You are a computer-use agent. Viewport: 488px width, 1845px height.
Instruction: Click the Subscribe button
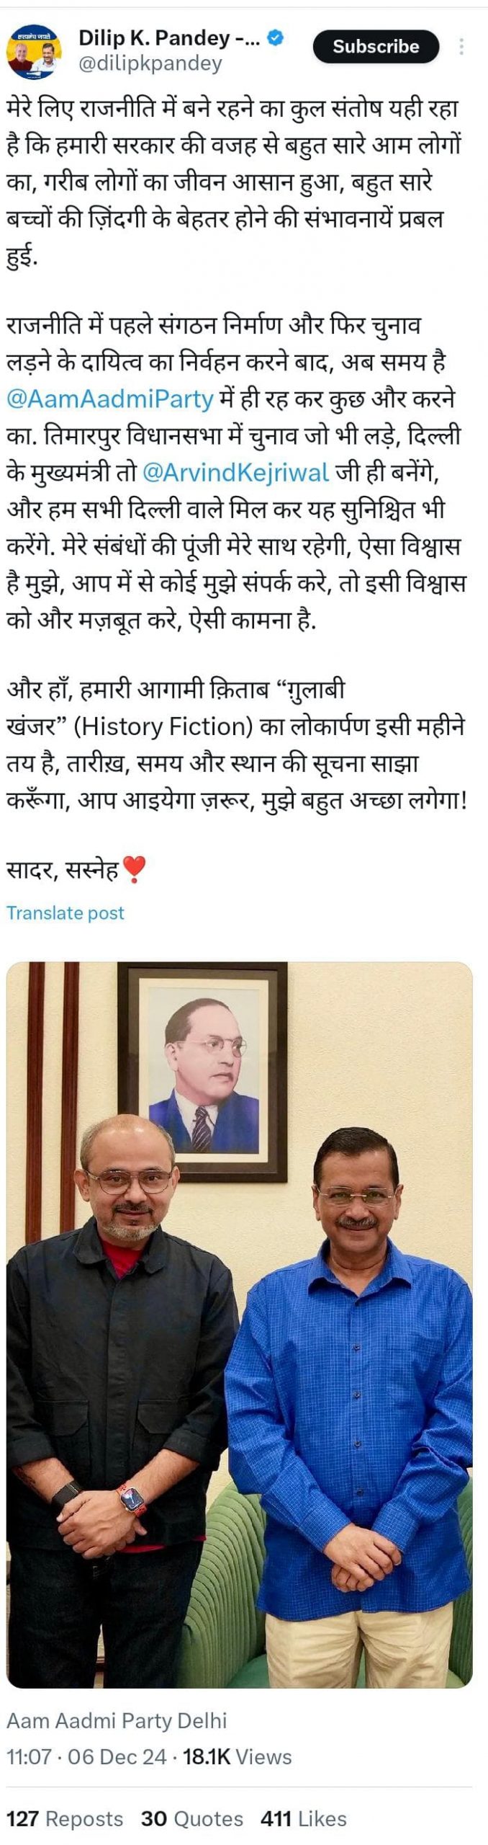click(375, 47)
